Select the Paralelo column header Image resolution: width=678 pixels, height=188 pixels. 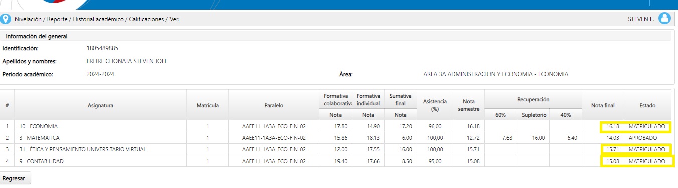pos(274,105)
